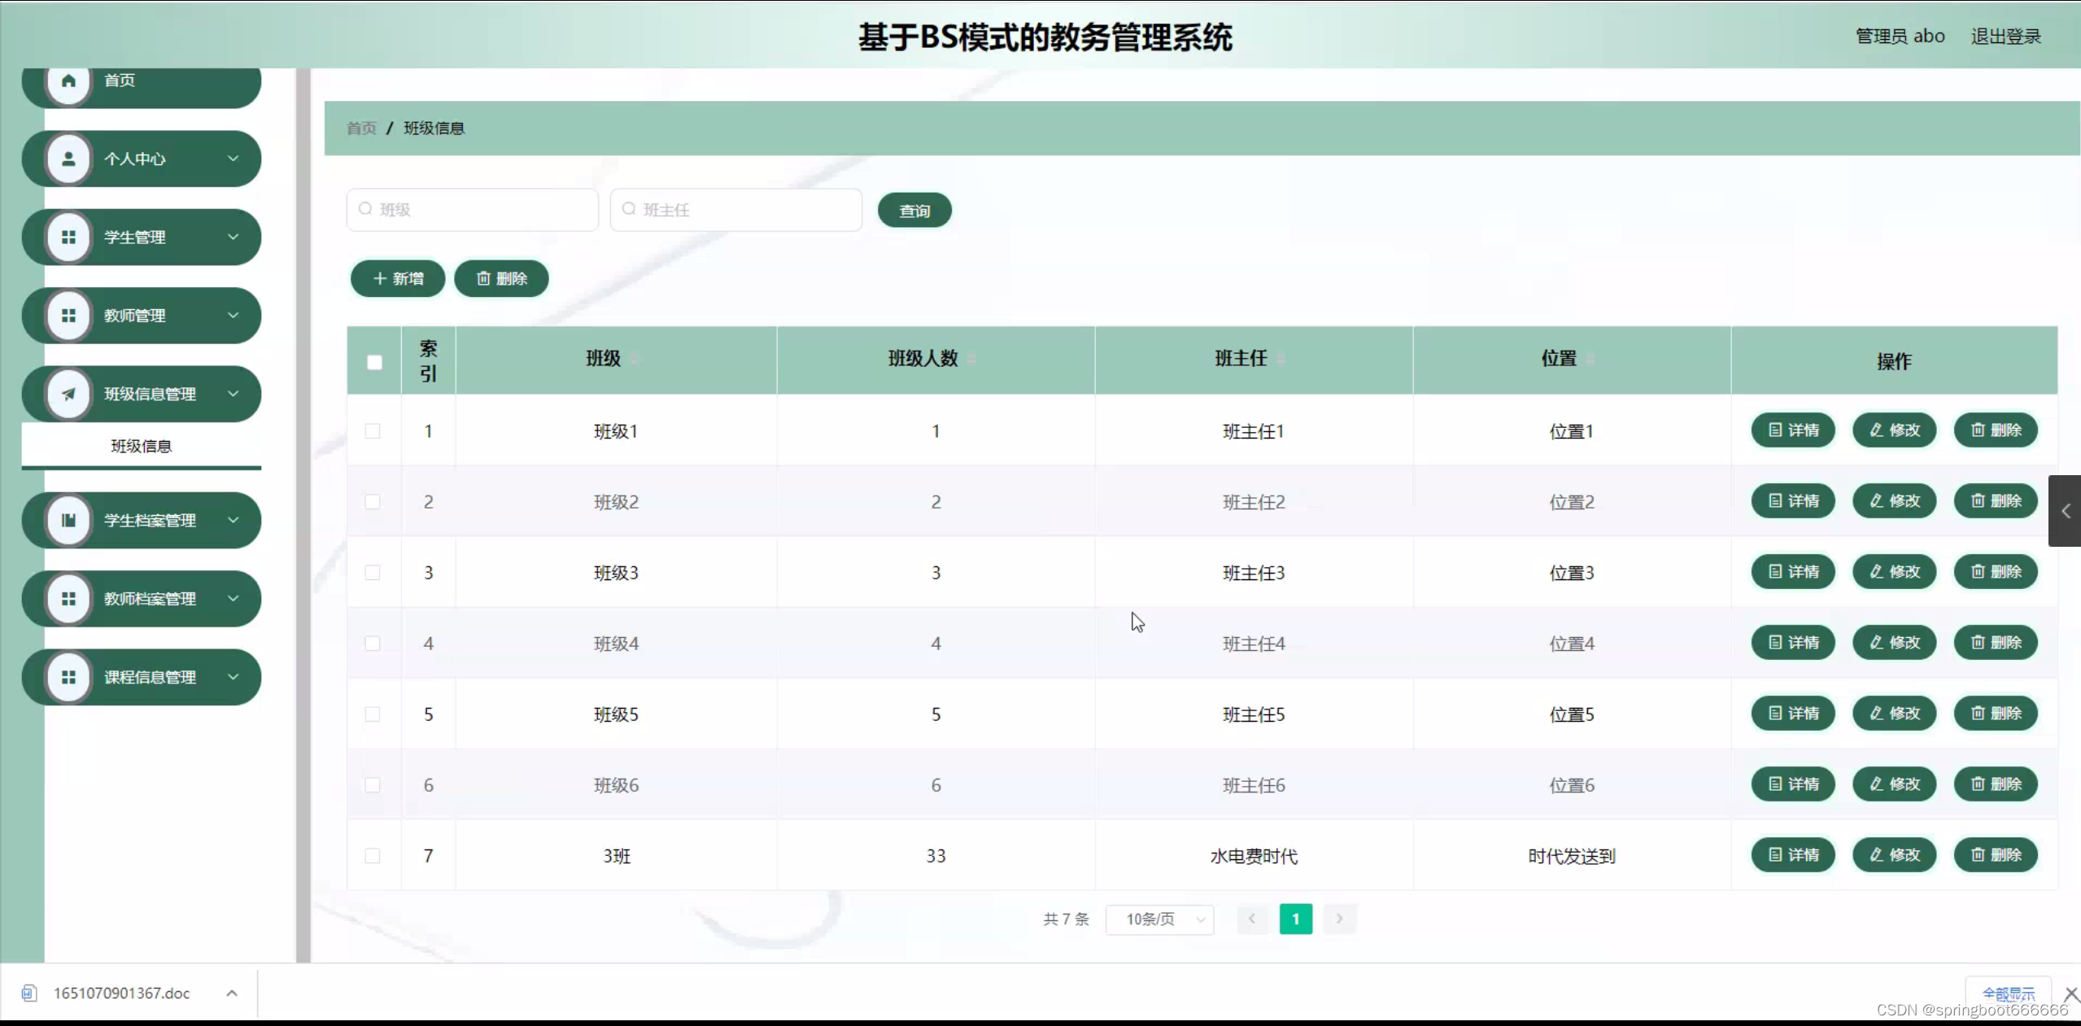Select the checkbox for row 5
2081x1026 pixels.
coord(373,714)
